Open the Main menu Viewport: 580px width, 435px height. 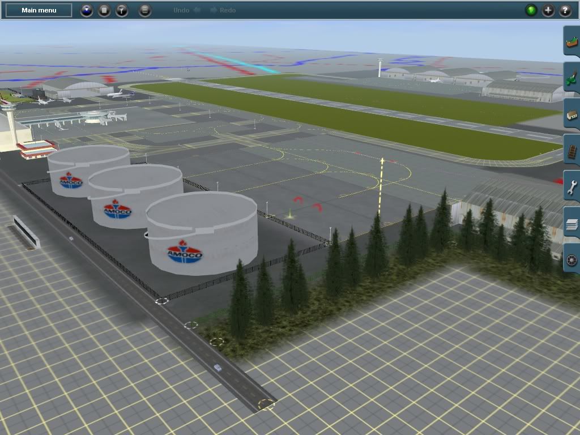tap(39, 10)
